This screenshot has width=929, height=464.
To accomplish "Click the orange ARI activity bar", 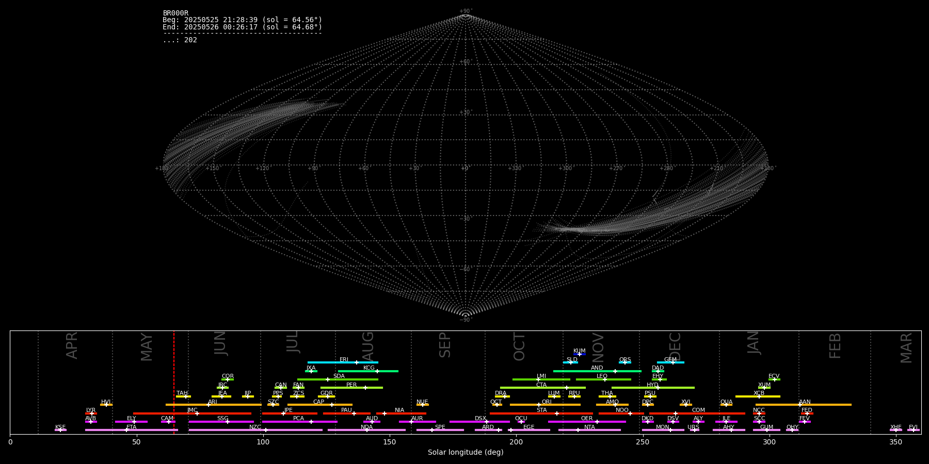I will (214, 405).
